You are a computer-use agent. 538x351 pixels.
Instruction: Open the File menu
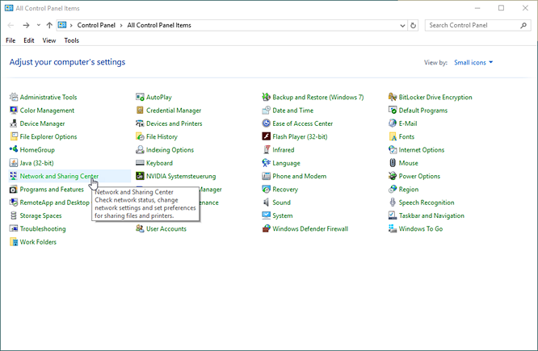click(x=11, y=40)
